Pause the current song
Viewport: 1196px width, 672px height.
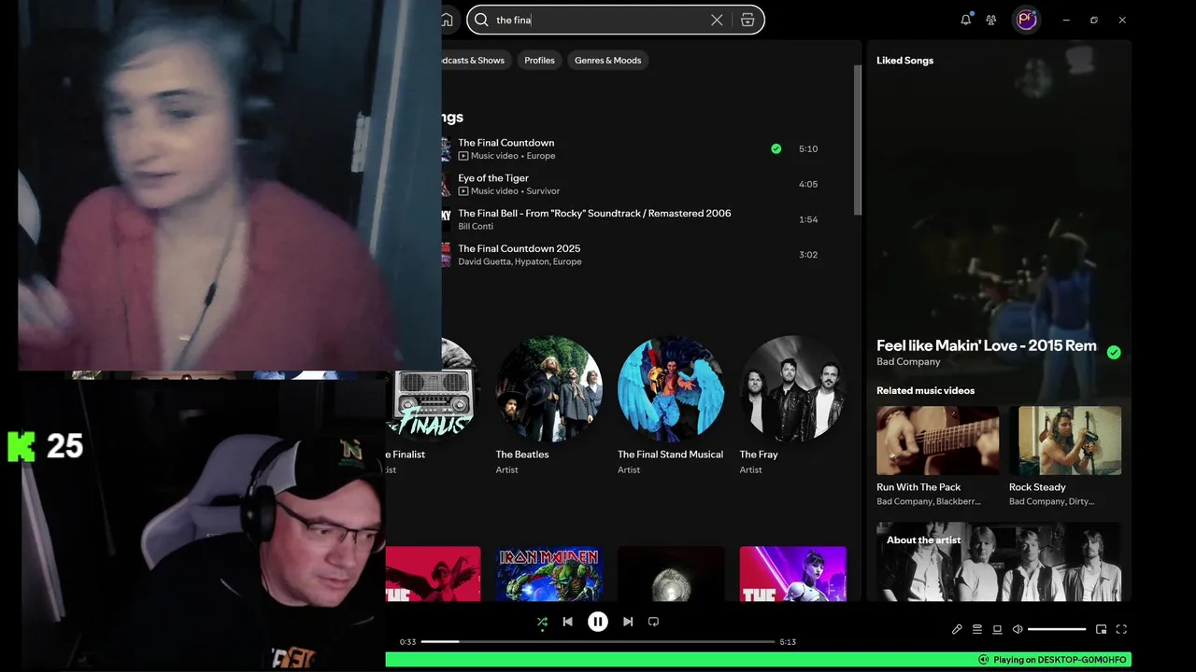pos(598,622)
